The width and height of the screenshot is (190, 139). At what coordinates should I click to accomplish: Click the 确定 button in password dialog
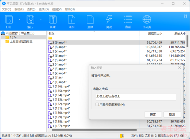point(153,115)
